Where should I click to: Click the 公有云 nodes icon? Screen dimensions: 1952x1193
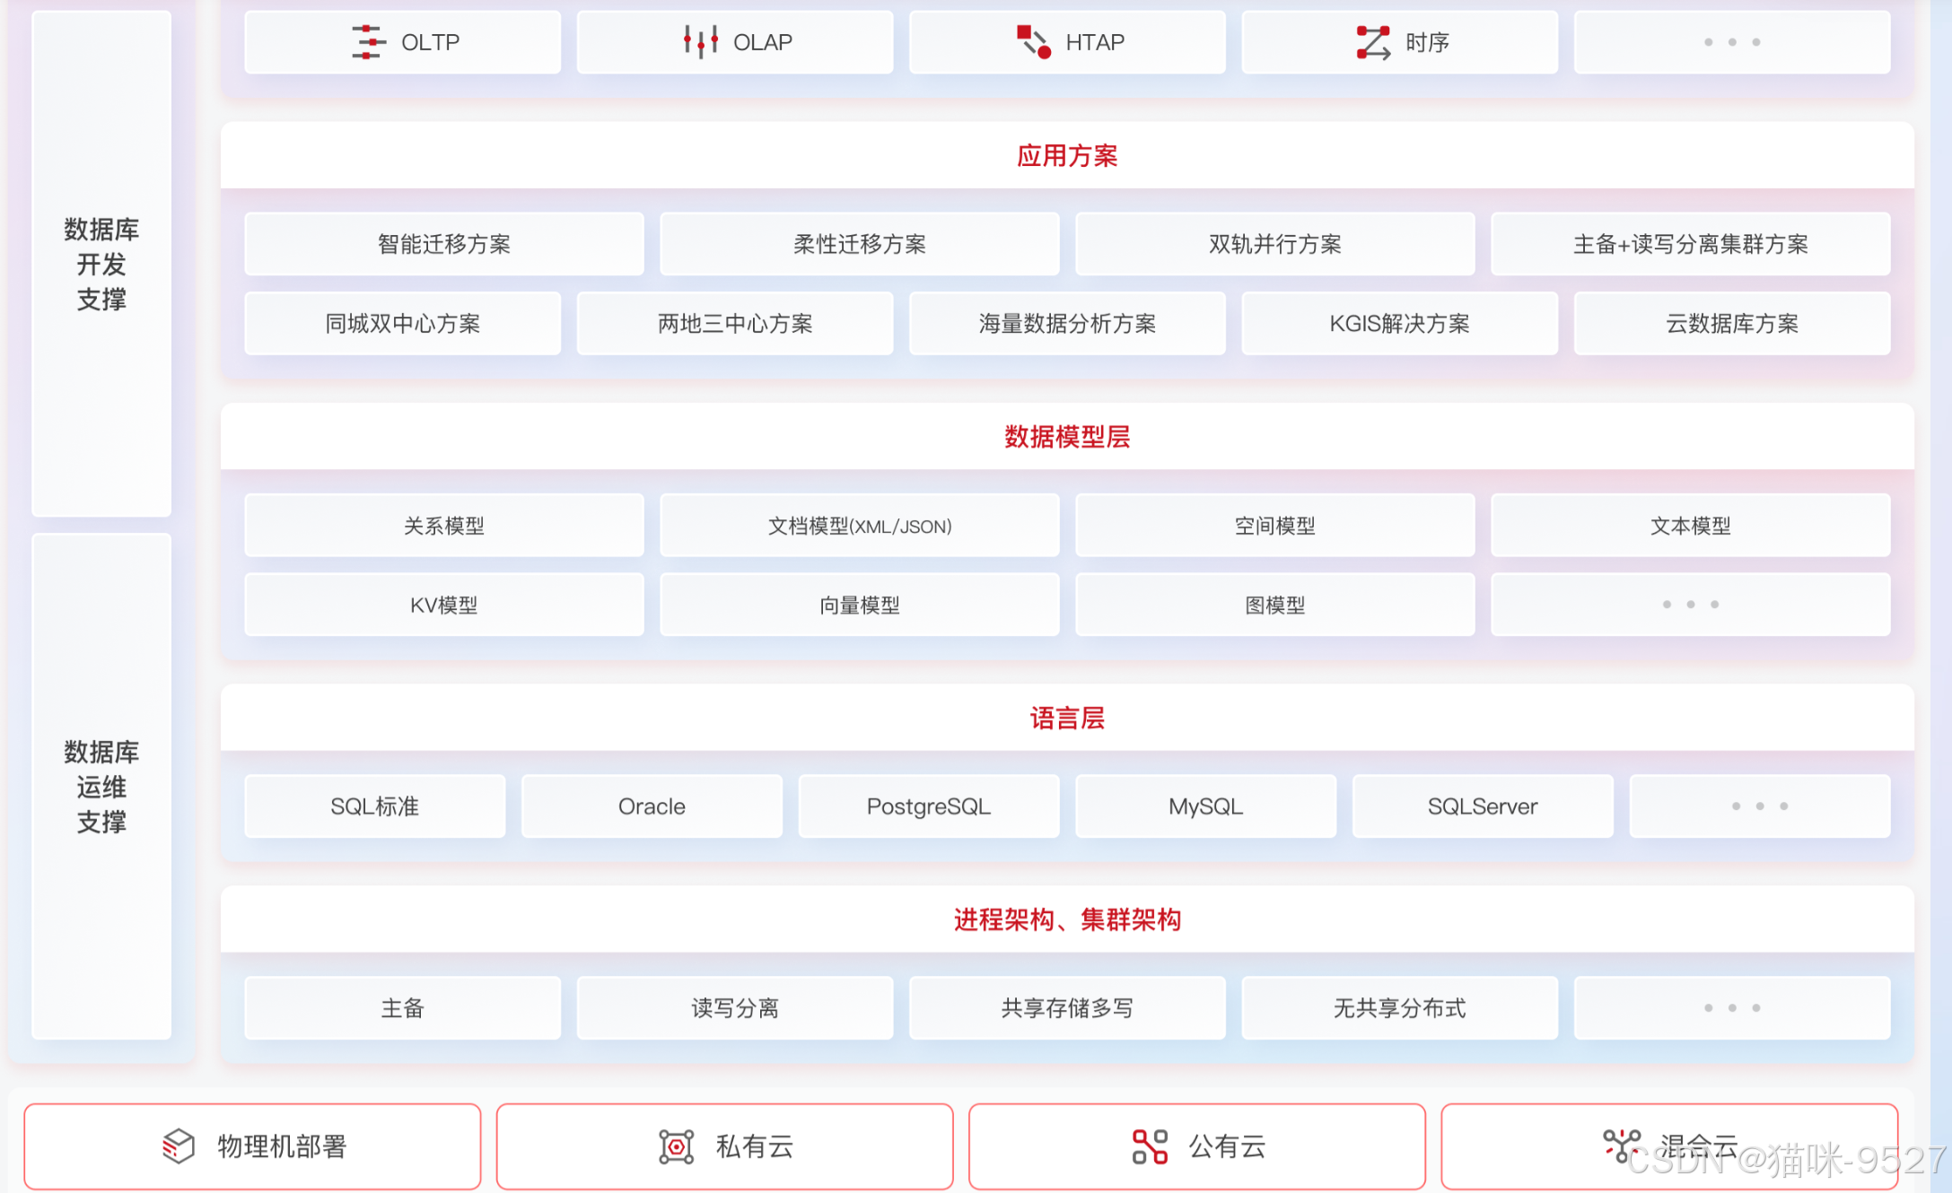click(1150, 1146)
